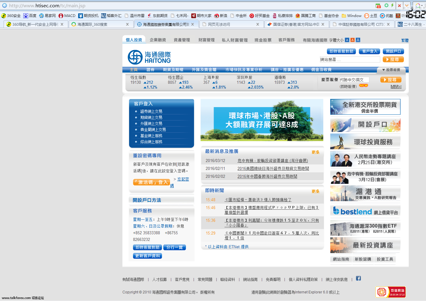Viewport: 426px width, 301px height.
Task: Open the 土豆 bookmark
Action: coord(371,16)
